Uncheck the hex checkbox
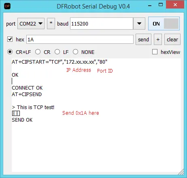This screenshot has height=178, width=187. pyautogui.click(x=10, y=39)
